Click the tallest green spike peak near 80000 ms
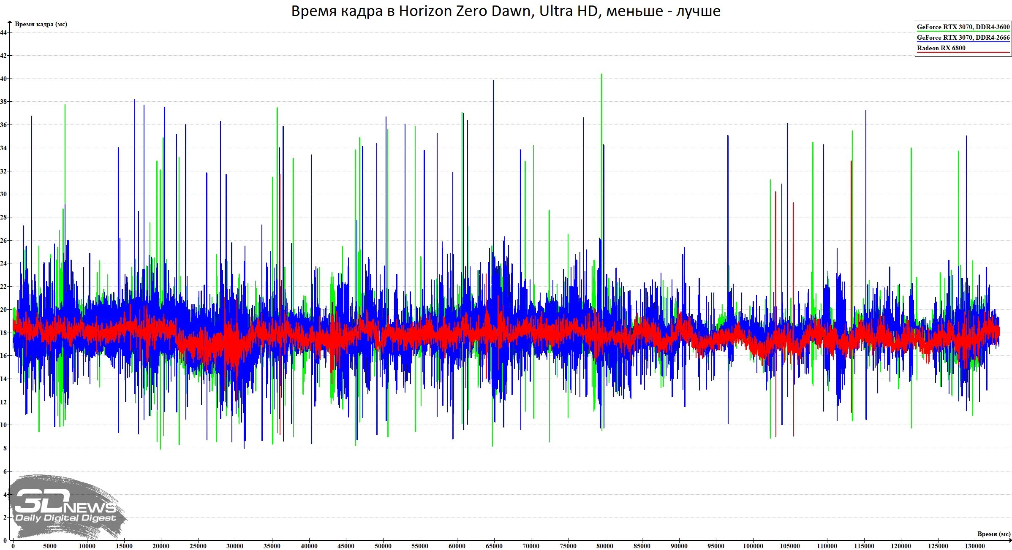 (x=601, y=75)
